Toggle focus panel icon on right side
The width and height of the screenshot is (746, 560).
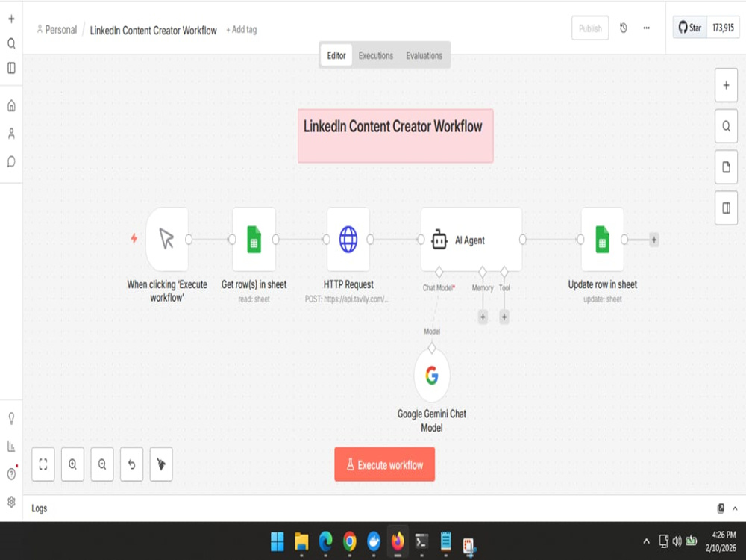pyautogui.click(x=726, y=208)
